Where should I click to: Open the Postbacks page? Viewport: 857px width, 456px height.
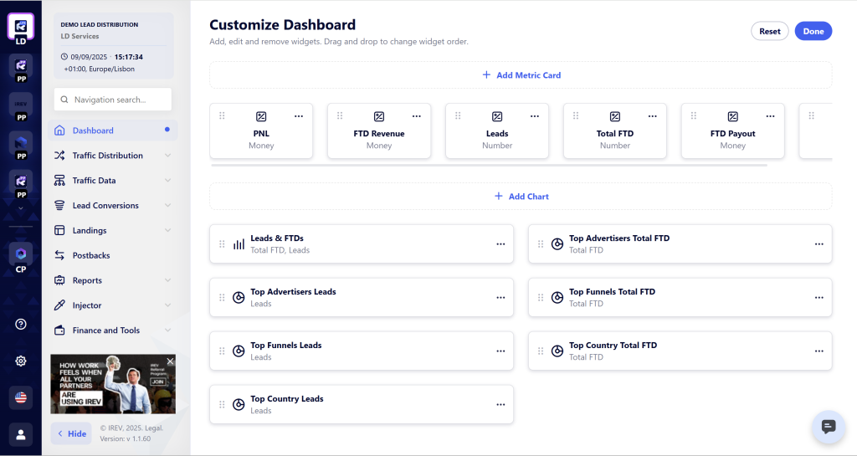point(91,255)
